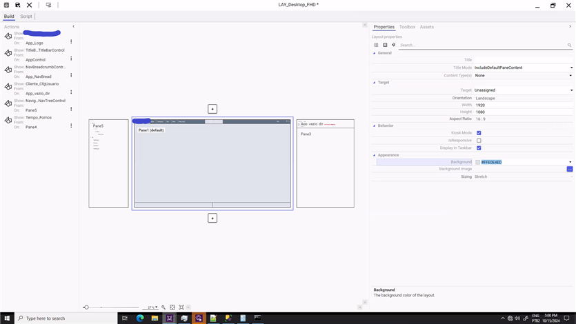Click the events lightning icon in properties
The width and height of the screenshot is (576, 324).
(x=394, y=45)
